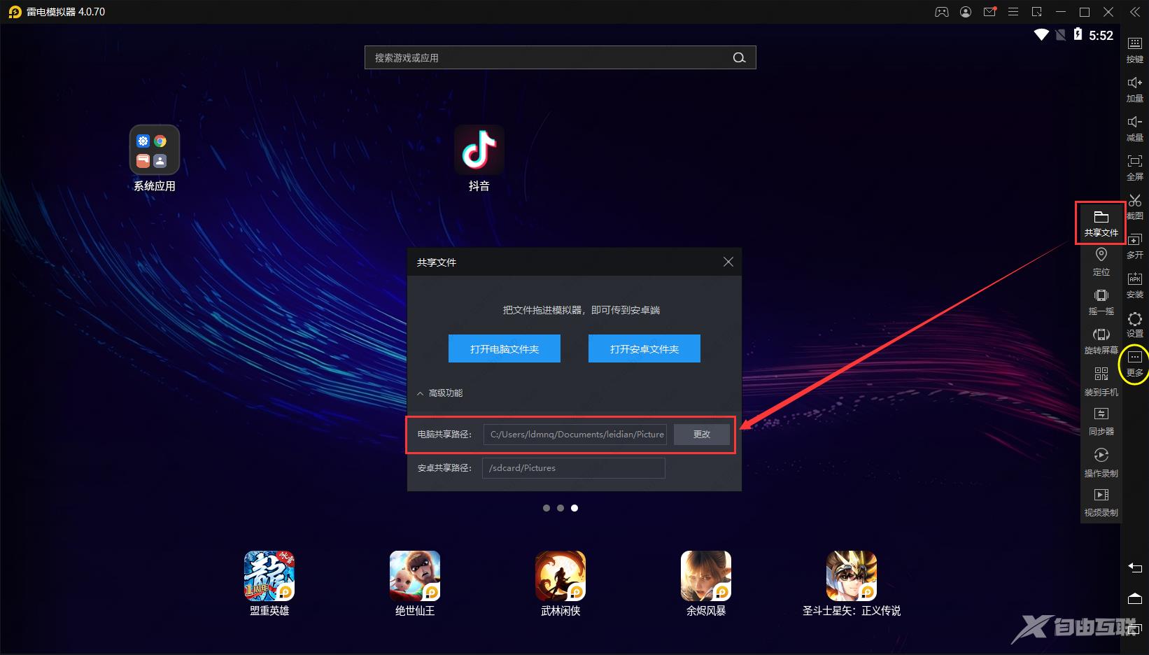1149x655 pixels.
Task: Increase volume with 加量 icon
Action: 1134,89
